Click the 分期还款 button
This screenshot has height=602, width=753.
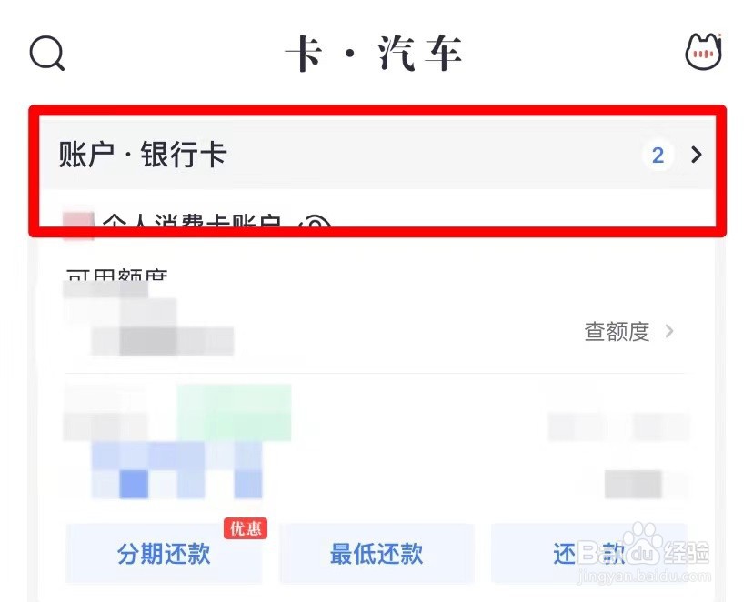[x=164, y=554]
